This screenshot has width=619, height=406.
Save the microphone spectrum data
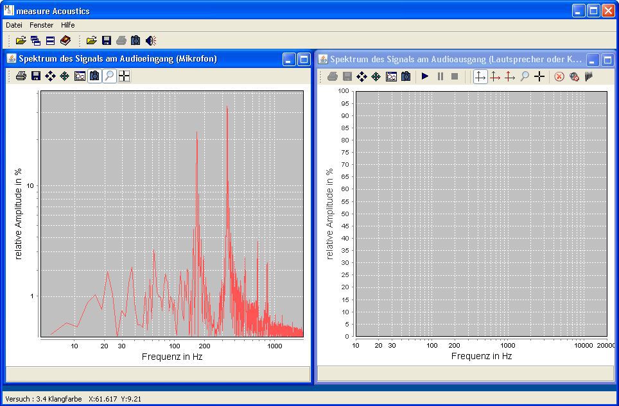(x=36, y=76)
